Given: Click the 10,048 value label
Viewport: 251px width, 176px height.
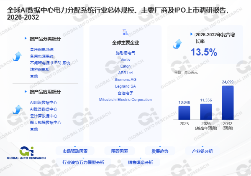Looking at the screenshot, I should [184, 103].
